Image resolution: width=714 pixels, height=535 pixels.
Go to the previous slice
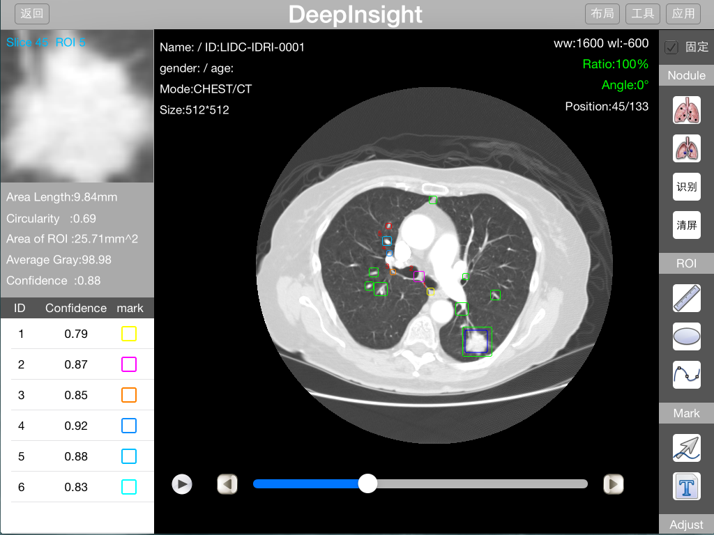tap(227, 484)
